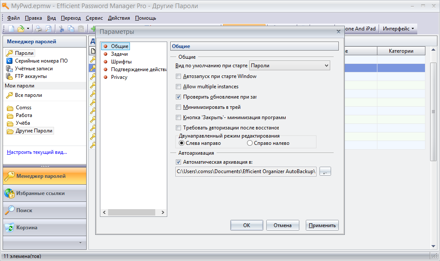Open the Файл menu
This screenshot has width=440, height=261.
point(13,18)
